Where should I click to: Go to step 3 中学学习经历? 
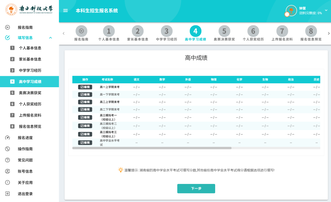166,34
